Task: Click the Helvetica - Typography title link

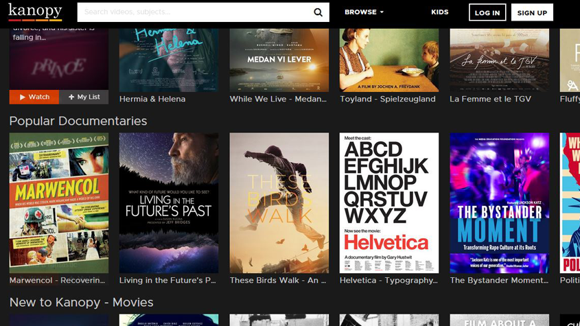Action: point(388,281)
